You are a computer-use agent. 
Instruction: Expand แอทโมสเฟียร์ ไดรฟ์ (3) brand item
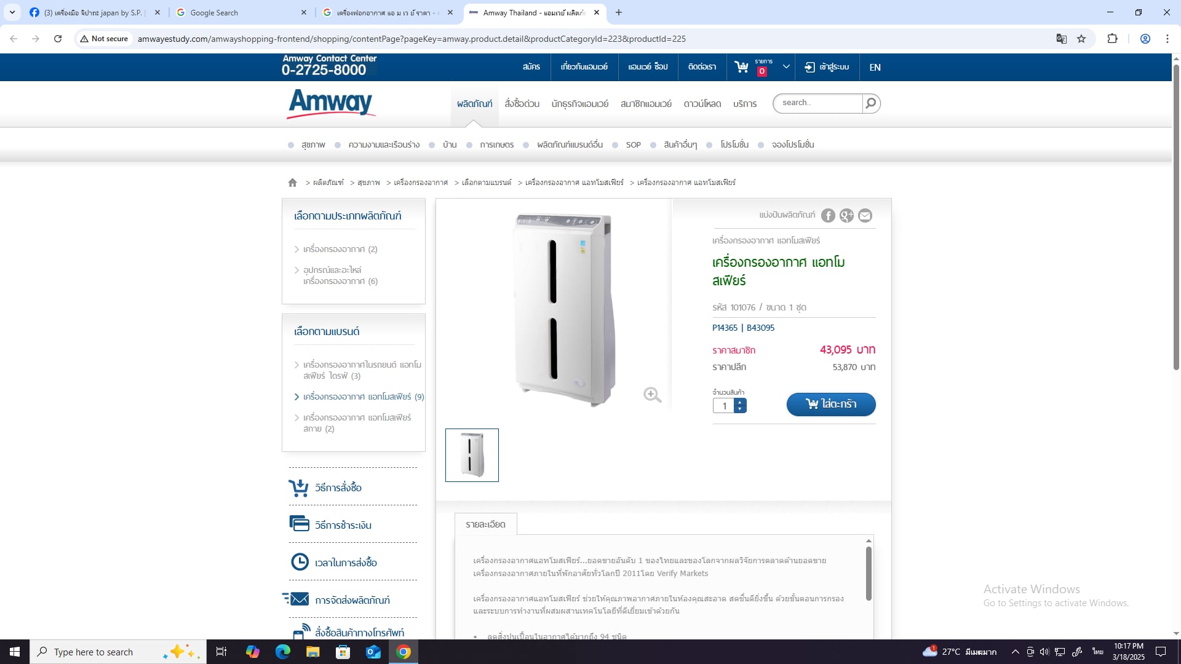click(x=362, y=370)
